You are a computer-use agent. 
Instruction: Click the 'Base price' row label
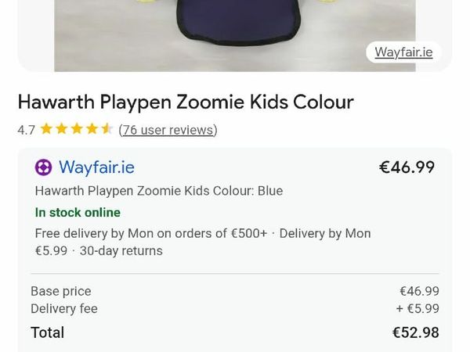pos(61,291)
